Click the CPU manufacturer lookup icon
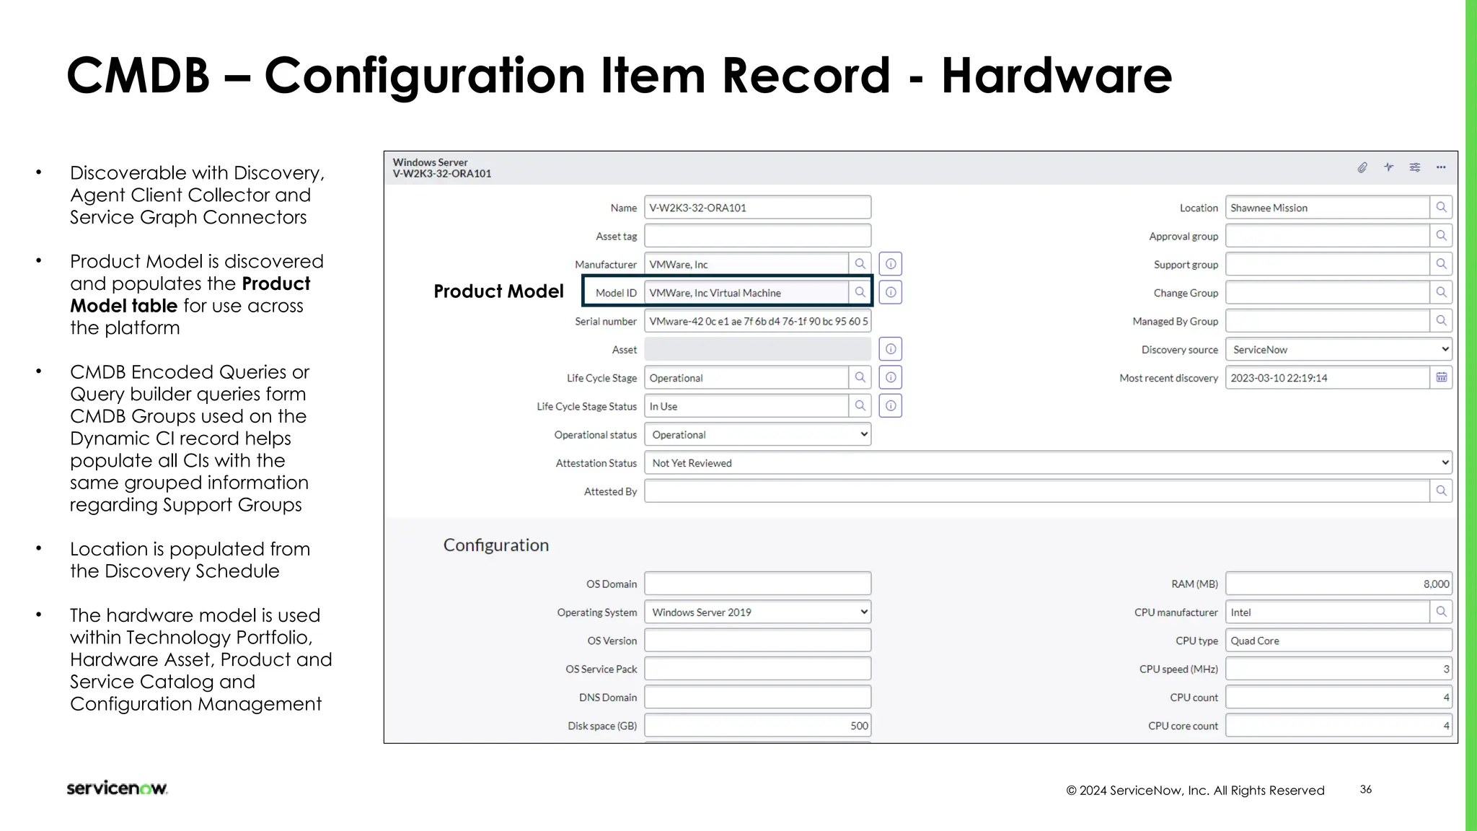The image size is (1477, 831). (x=1441, y=612)
